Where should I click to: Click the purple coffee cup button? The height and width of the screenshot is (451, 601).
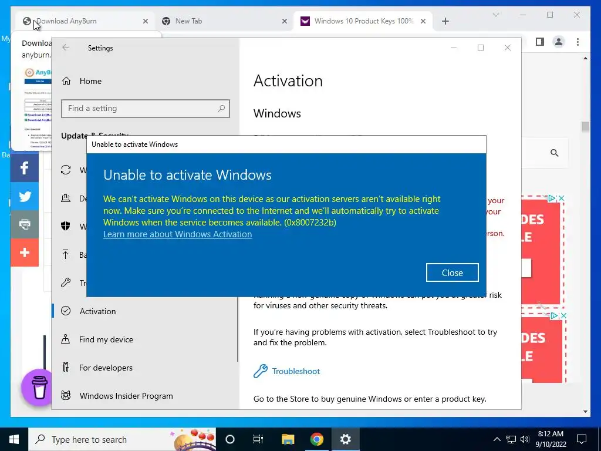tap(39, 388)
